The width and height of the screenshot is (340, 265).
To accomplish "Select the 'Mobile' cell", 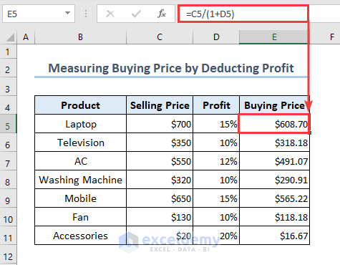I will pyautogui.click(x=80, y=198).
